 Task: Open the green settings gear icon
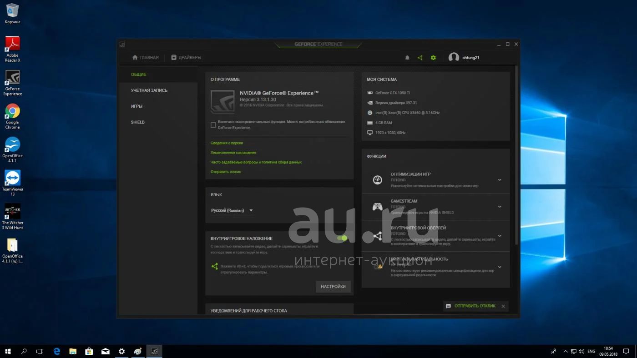tap(433, 58)
